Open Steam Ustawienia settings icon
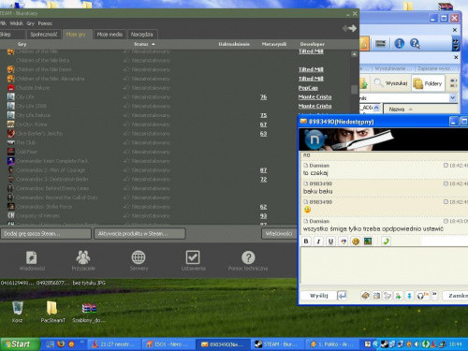The height and width of the screenshot is (351, 468). (193, 260)
